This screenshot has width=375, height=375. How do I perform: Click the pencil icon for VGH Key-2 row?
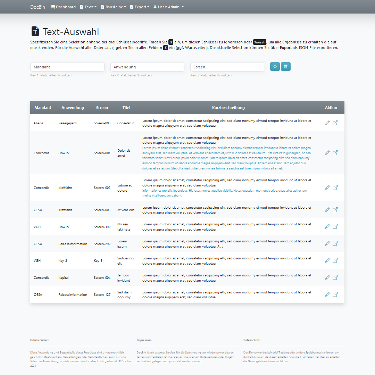click(327, 260)
